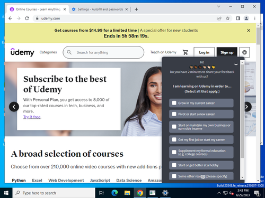Viewport: 265px width, 198px height.
Task: Check Supplement my formal education
Action: click(x=174, y=152)
